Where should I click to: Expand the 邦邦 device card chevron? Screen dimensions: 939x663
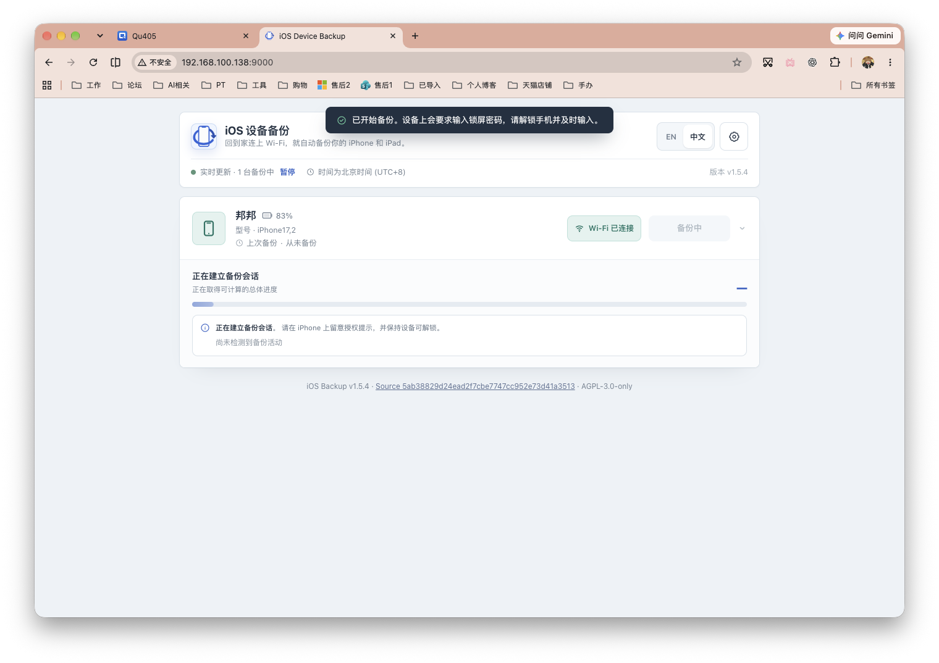[742, 228]
